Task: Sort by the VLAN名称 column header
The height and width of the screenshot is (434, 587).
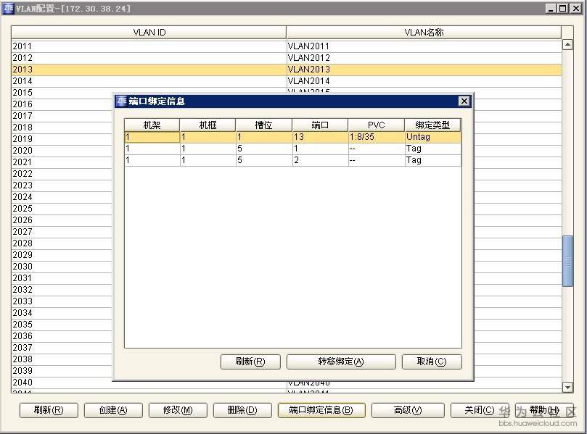Action: 424,33
